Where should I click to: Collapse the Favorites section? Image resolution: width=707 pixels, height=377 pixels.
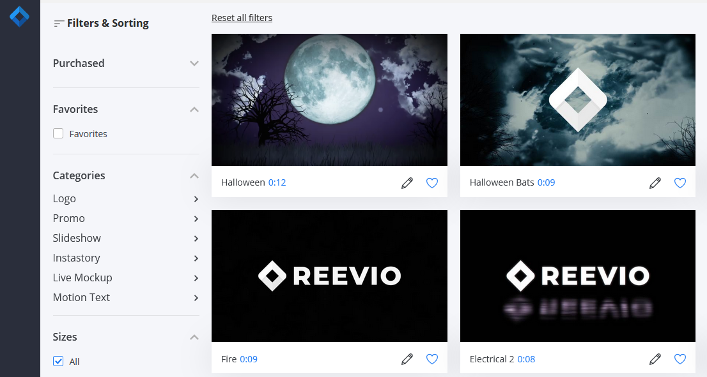tap(194, 109)
